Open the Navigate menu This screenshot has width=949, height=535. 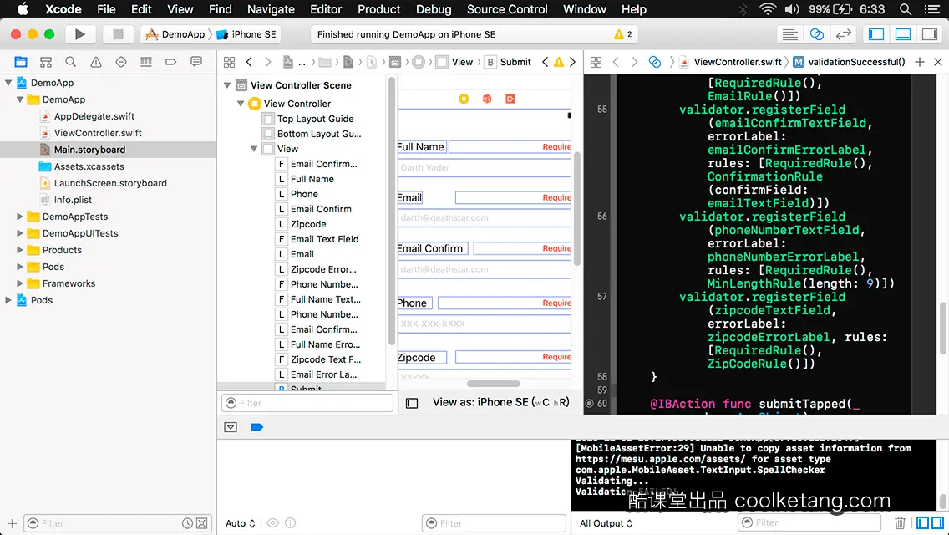pyautogui.click(x=272, y=9)
